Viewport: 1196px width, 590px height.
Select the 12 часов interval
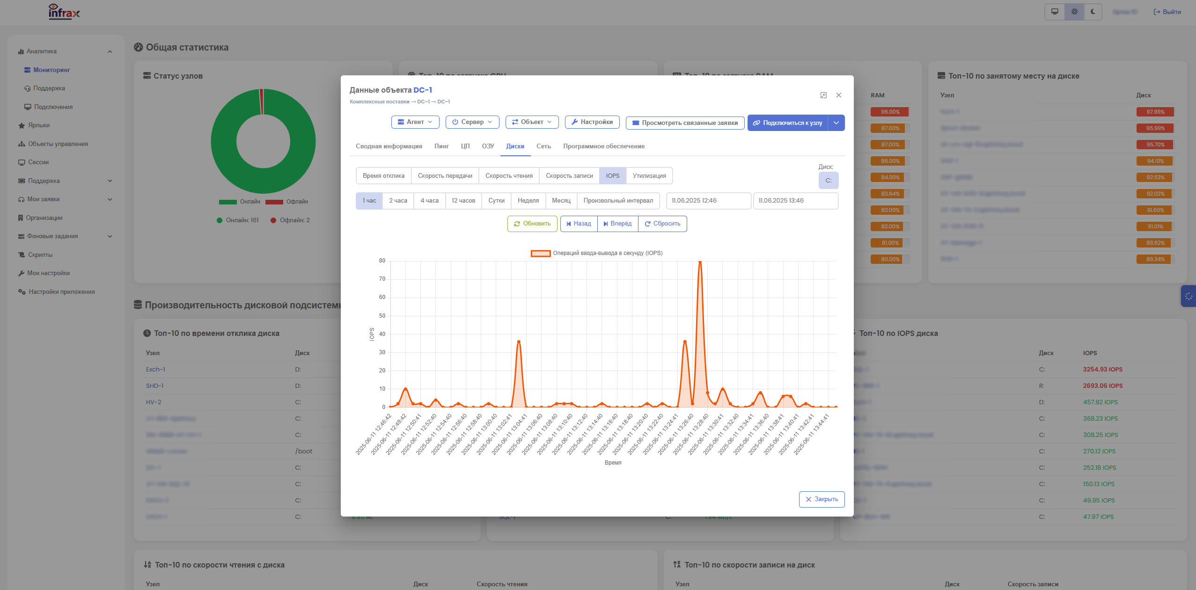(x=463, y=201)
